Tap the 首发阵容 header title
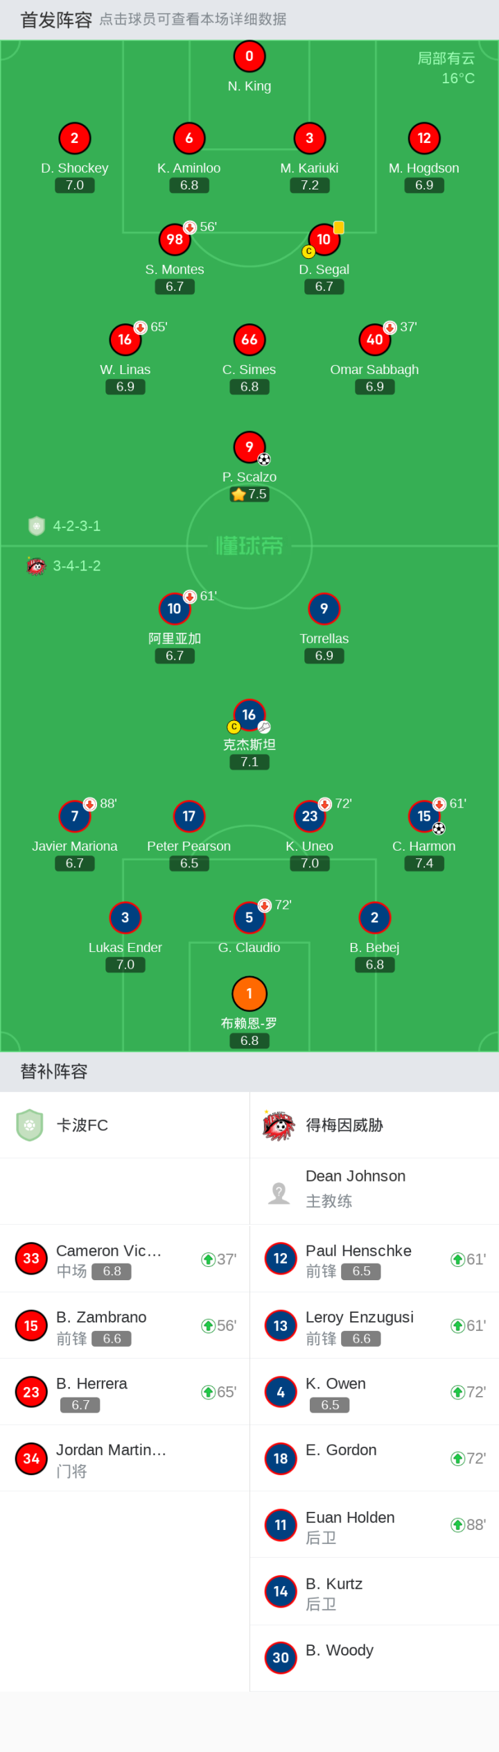 pos(56,20)
